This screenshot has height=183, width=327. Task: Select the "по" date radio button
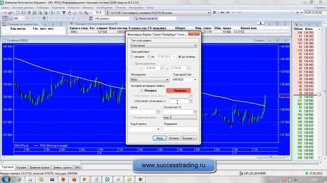tap(149, 56)
